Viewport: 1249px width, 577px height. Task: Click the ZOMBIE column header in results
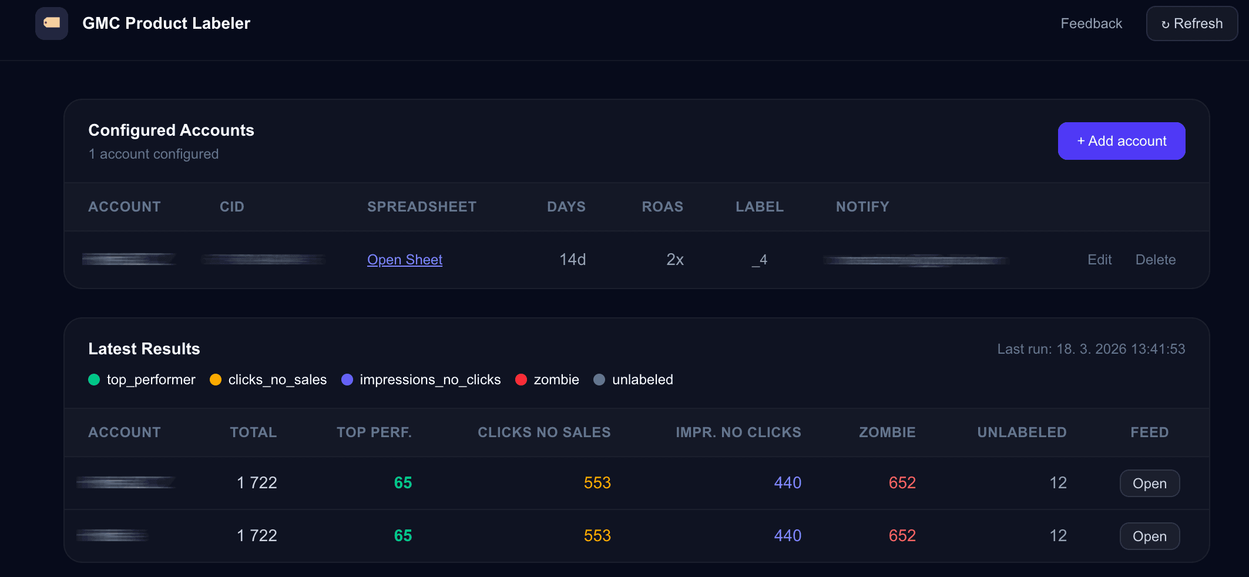[887, 432]
